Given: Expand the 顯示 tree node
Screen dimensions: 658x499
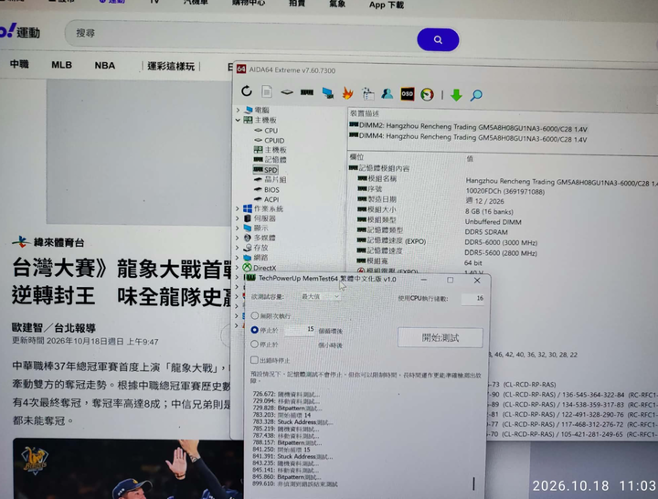Looking at the screenshot, I should (x=238, y=228).
